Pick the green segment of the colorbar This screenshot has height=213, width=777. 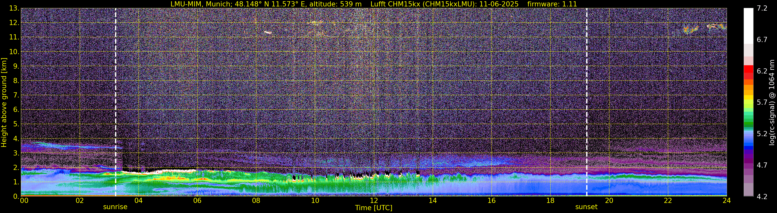pos(748,124)
